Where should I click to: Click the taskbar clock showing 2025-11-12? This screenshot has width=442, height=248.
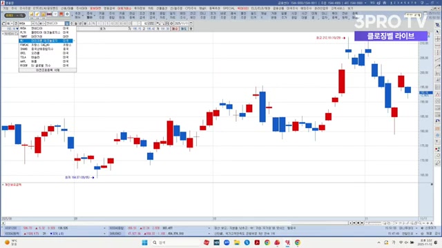pos(425,242)
